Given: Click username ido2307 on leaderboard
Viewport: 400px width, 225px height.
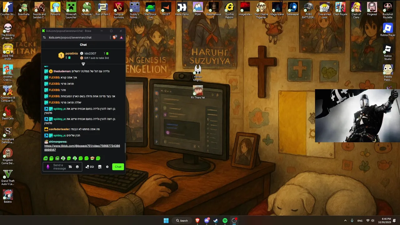Looking at the screenshot, I should 90,53.
